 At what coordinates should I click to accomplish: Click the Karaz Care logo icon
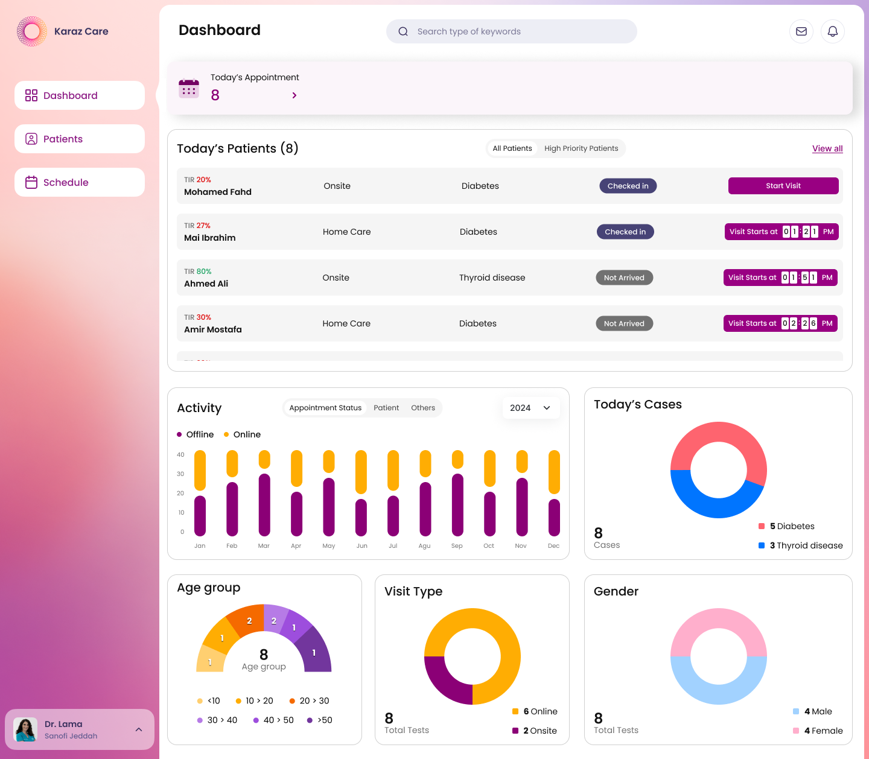click(x=32, y=31)
